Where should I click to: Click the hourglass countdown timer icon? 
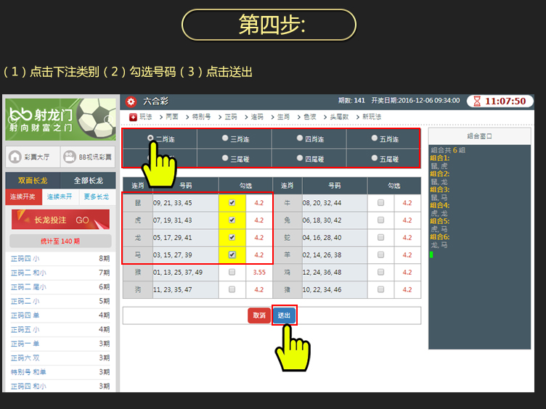tap(476, 102)
